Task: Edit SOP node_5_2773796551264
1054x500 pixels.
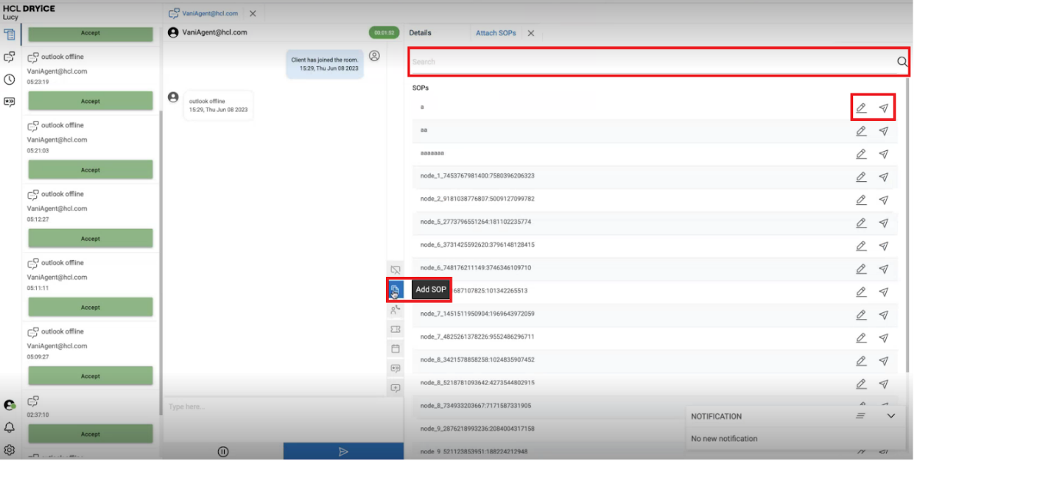Action: coord(861,222)
